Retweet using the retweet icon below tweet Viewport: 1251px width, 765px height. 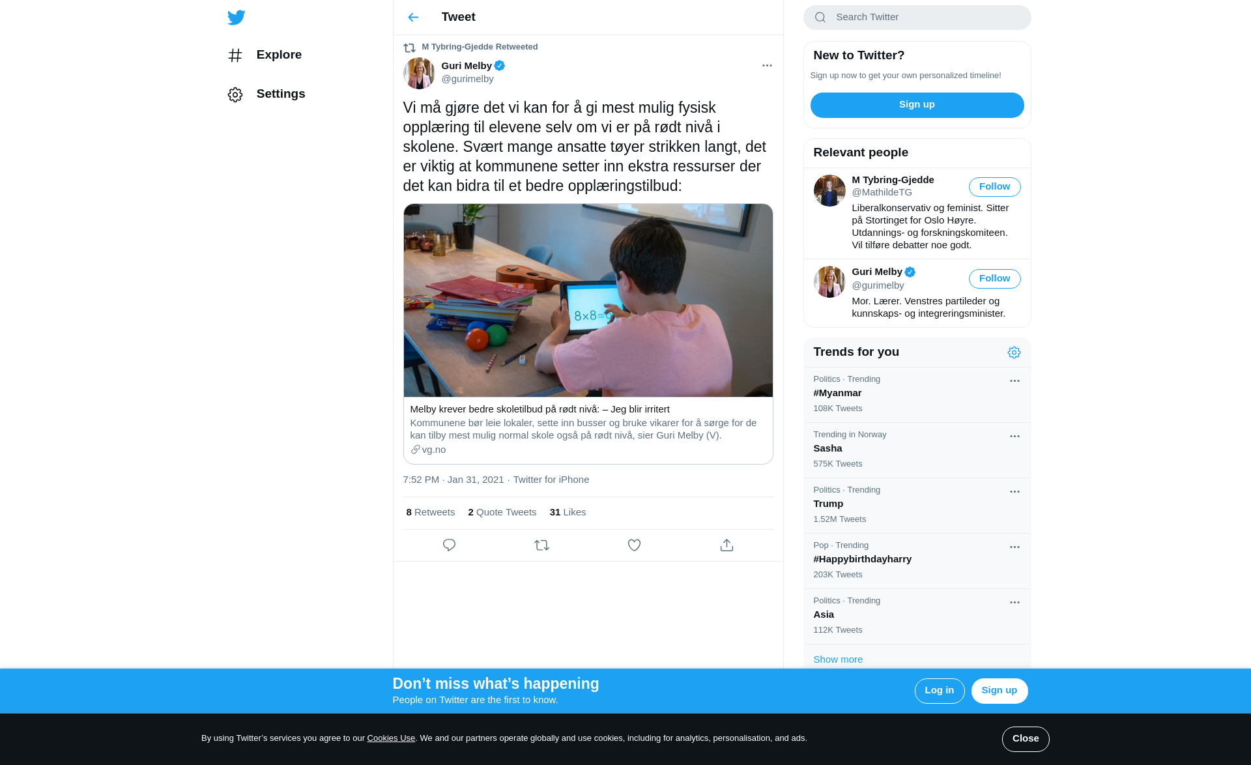click(x=541, y=545)
